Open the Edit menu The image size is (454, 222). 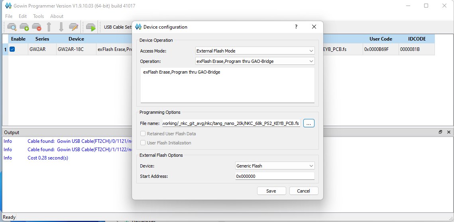coord(23,16)
